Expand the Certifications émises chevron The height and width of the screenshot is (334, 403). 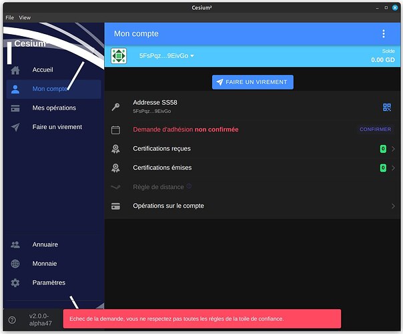point(393,168)
